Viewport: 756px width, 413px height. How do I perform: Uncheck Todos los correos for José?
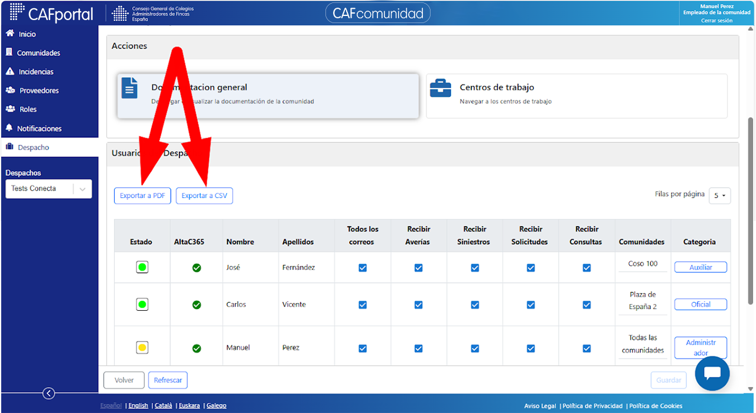[x=363, y=268]
